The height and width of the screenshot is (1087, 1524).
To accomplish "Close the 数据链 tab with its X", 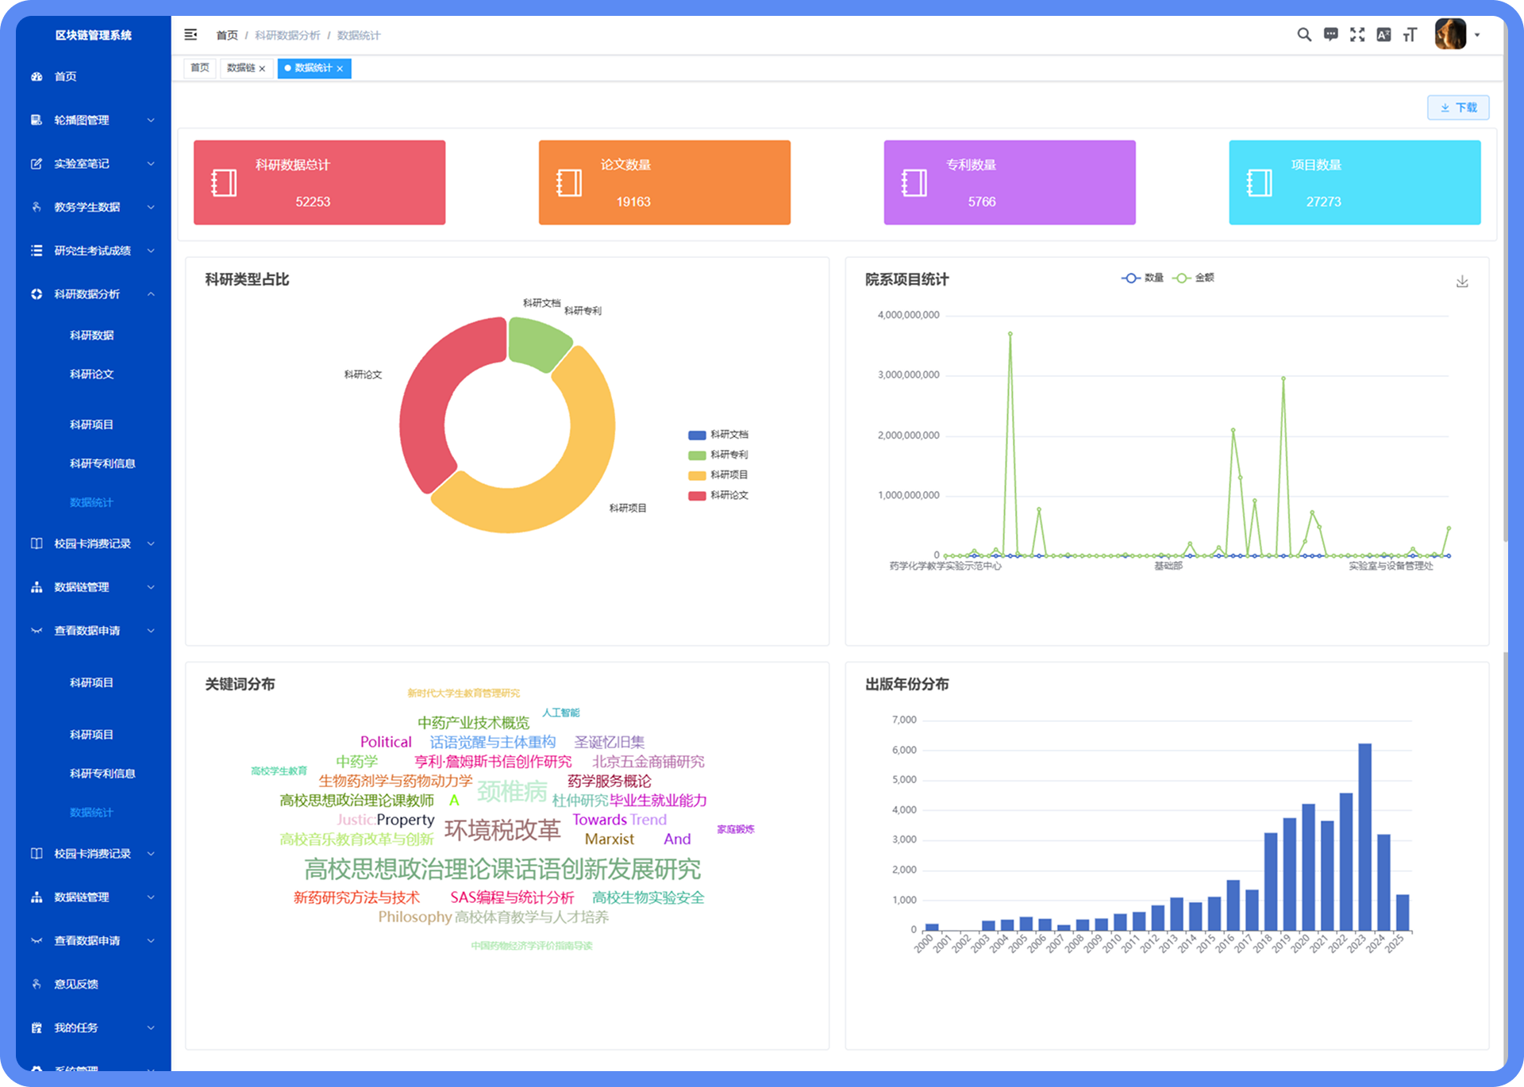I will pos(262,69).
